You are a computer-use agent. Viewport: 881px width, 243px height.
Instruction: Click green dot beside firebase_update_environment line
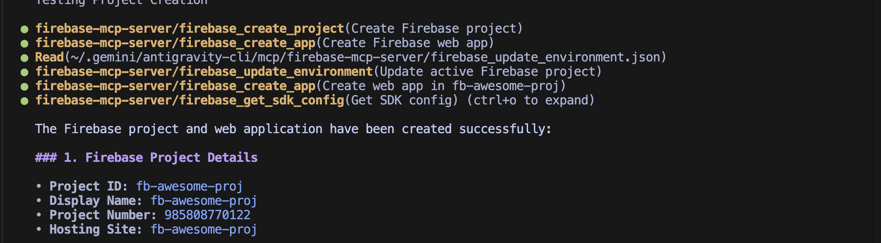(25, 72)
